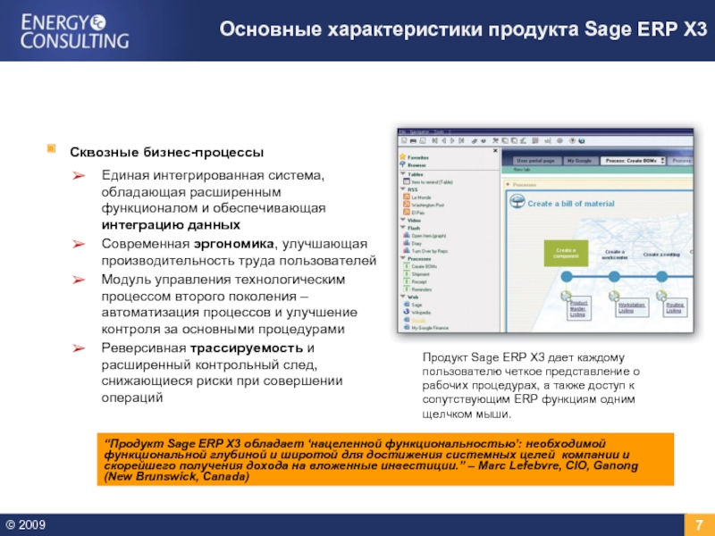Click icon beside Workstation Listing
Image resolution: width=715 pixels, height=536 pixels.
point(614,296)
